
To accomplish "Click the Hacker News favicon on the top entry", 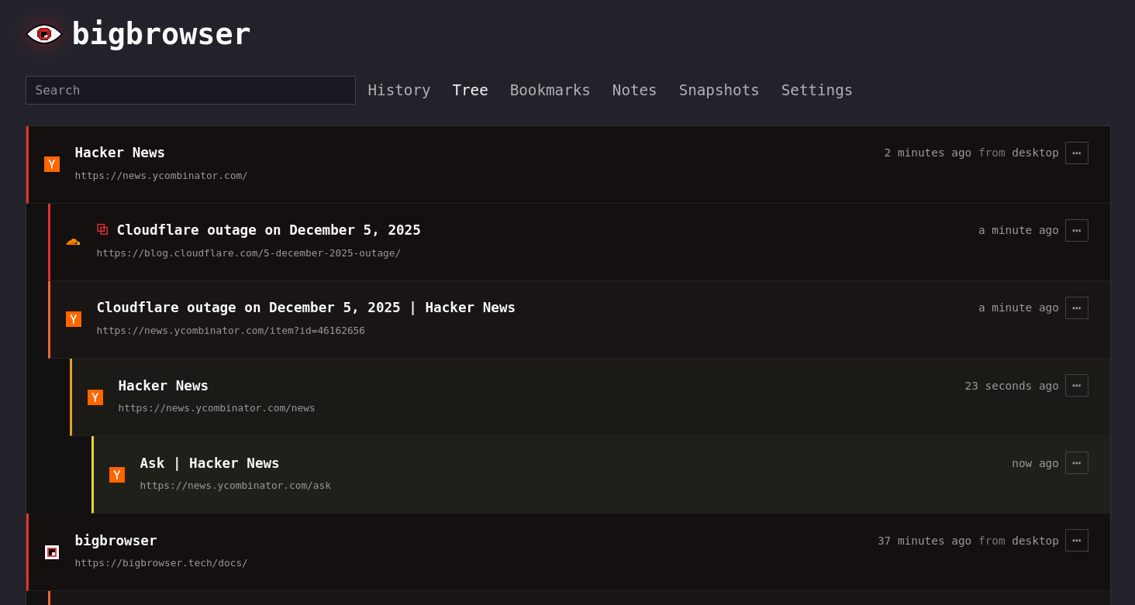I will tap(52, 164).
